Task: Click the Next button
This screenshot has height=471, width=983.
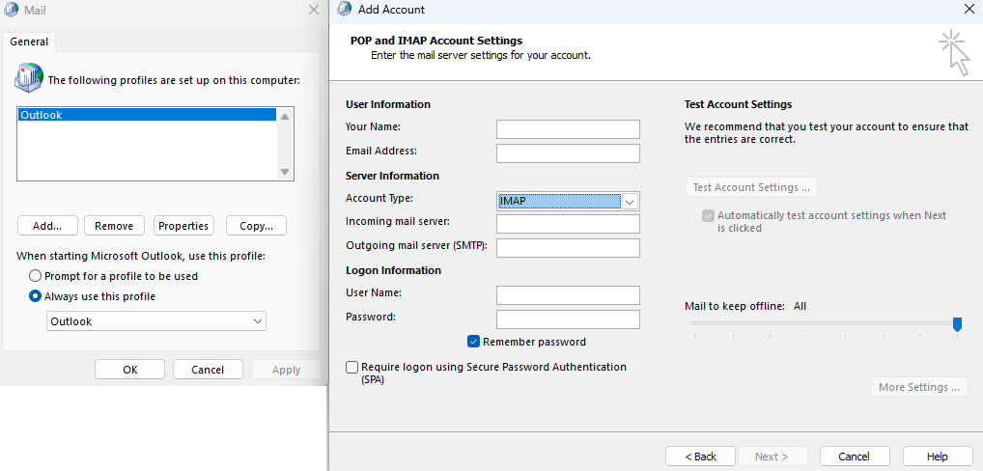Action: pyautogui.click(x=772, y=457)
